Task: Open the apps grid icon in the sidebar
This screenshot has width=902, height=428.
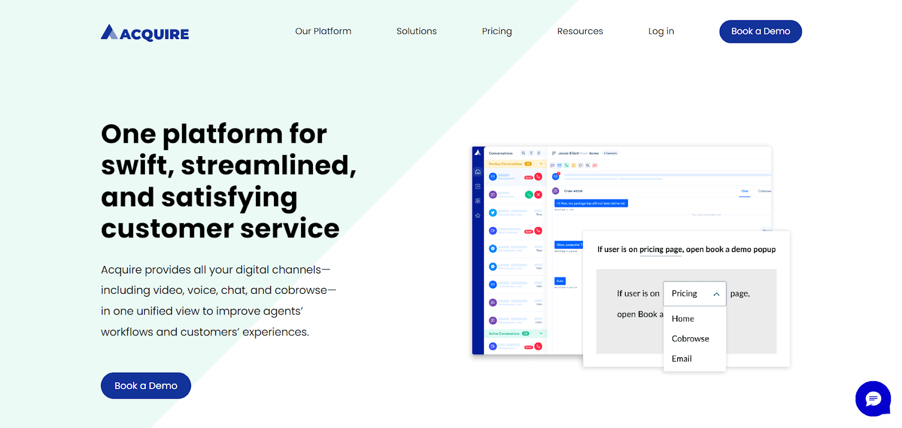Action: 478,201
